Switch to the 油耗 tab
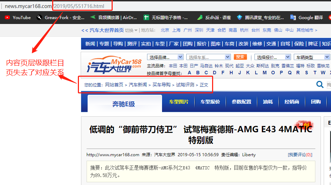The width and height of the screenshot is (331, 185). 268,102
